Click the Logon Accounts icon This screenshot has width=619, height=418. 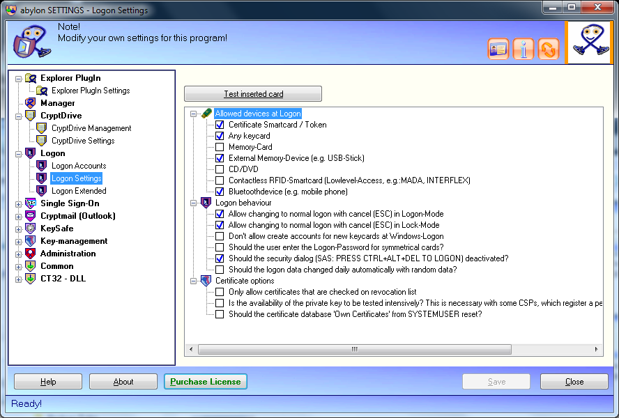tap(41, 166)
